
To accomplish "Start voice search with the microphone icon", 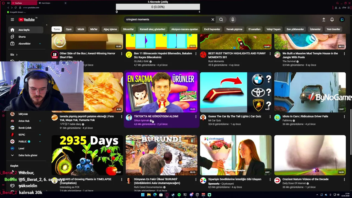I will 233,20.
